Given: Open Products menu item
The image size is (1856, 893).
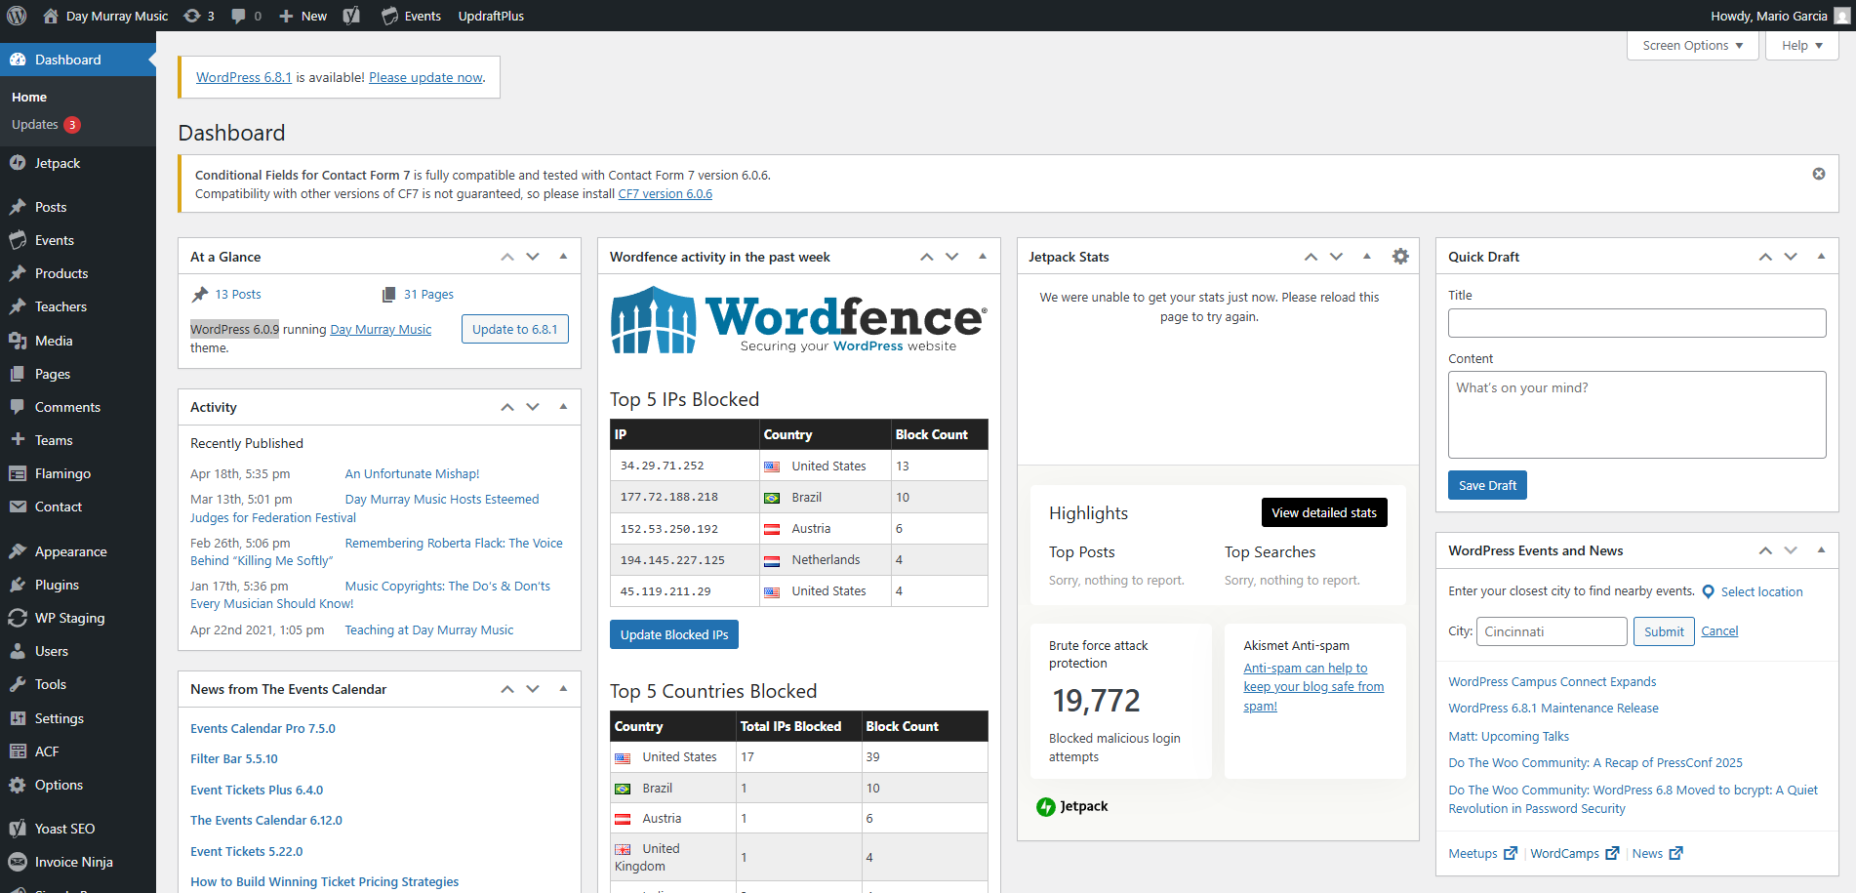Looking at the screenshot, I should point(78,273).
